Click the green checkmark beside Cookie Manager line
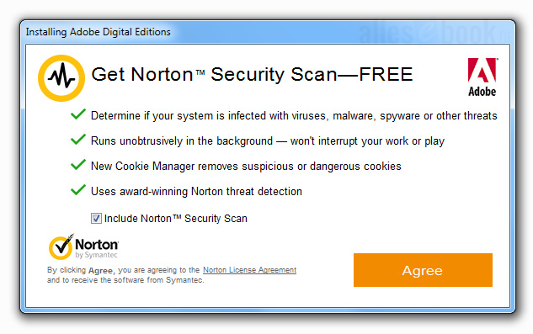This screenshot has width=533, height=334. (78, 164)
